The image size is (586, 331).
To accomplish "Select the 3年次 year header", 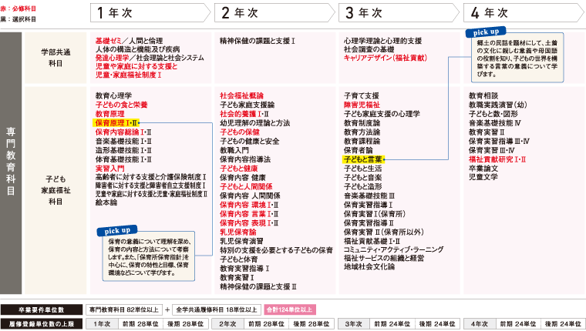I will pyautogui.click(x=399, y=12).
